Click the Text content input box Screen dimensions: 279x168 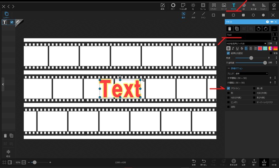click(249, 36)
